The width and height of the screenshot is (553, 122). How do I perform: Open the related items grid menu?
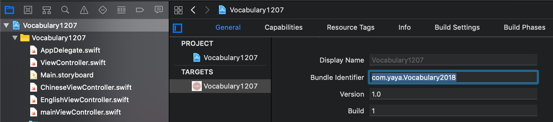[x=178, y=10]
